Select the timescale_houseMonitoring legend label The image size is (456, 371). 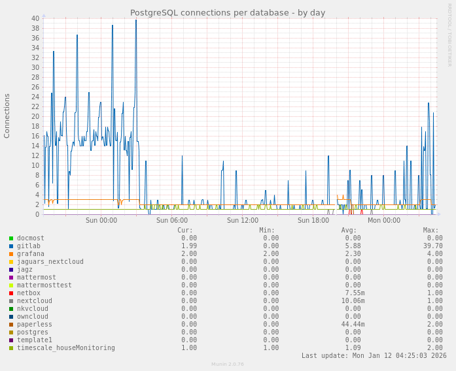pos(65,347)
